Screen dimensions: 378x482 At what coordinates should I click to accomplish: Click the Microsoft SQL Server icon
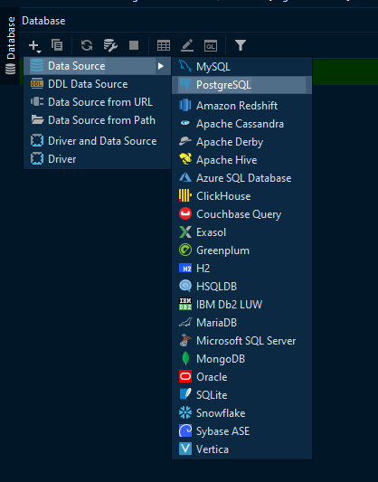(x=185, y=340)
